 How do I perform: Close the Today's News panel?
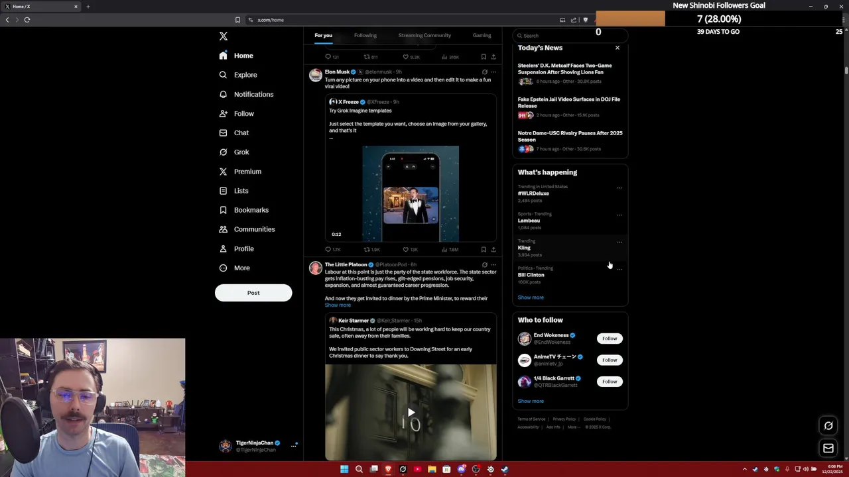pos(618,48)
